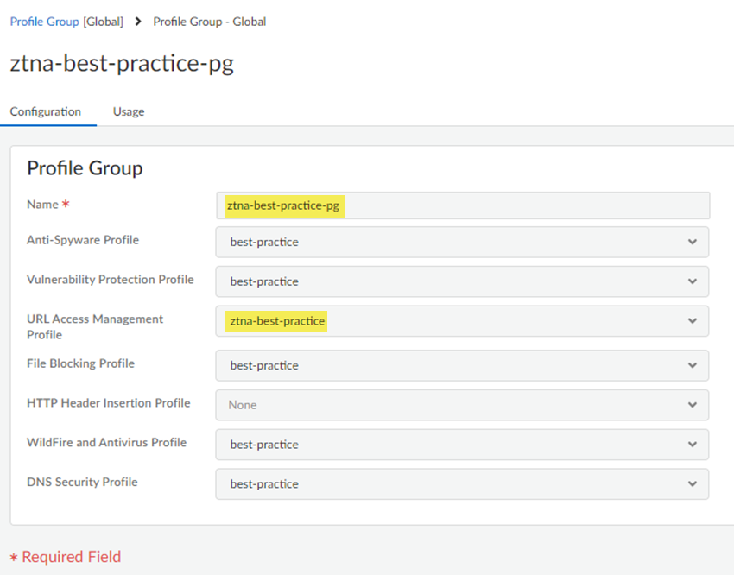Click the 'Profile Group' section heading
734x575 pixels.
[85, 168]
